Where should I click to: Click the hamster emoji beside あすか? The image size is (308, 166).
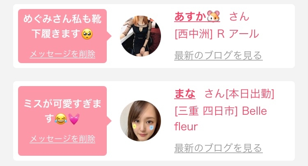point(213,16)
